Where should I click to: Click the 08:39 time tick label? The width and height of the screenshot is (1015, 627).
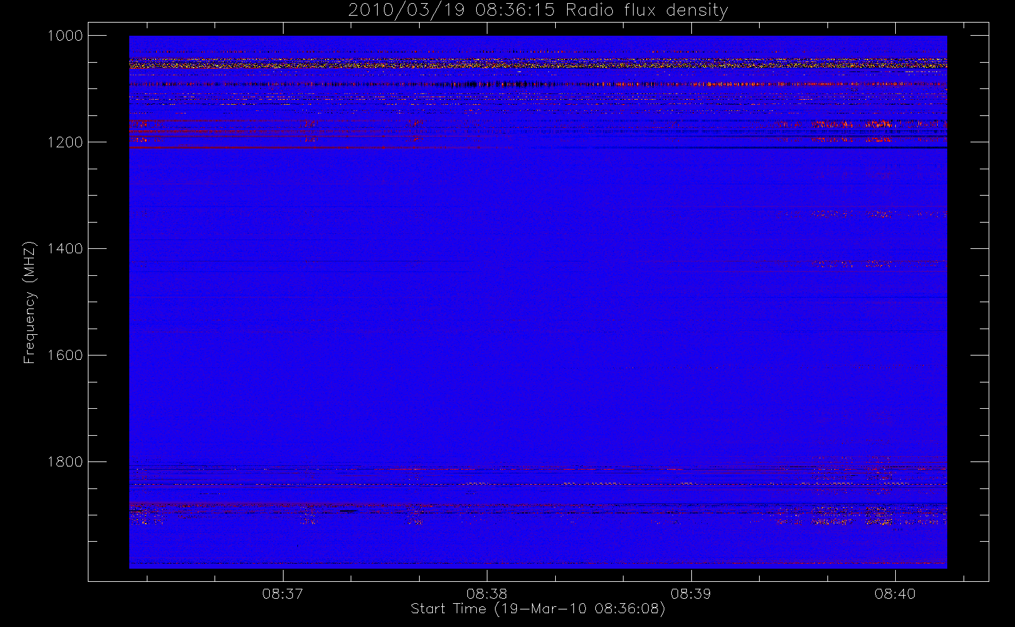pos(691,594)
